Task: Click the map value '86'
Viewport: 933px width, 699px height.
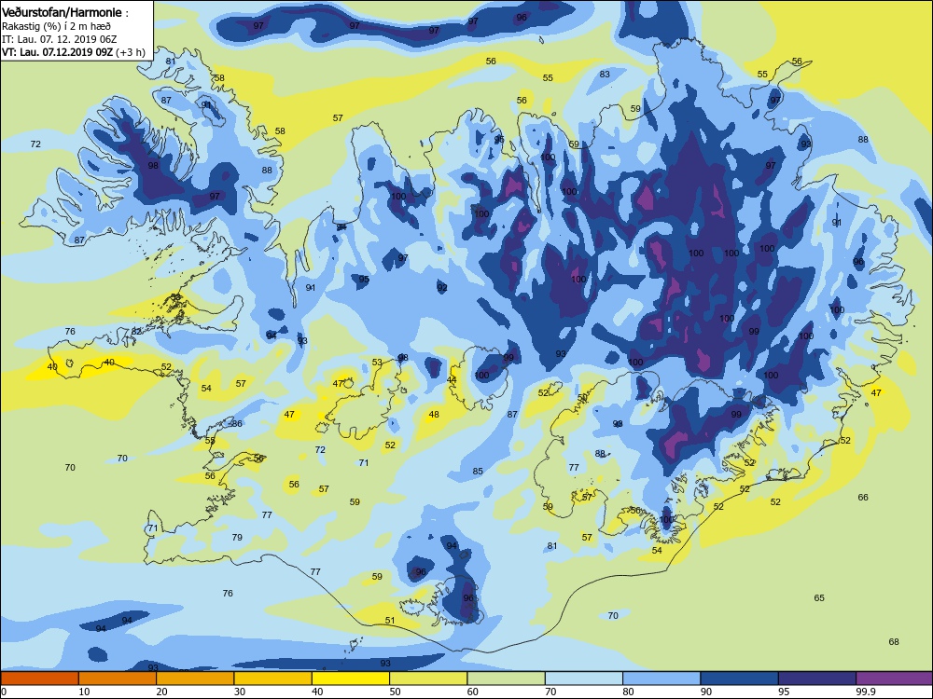Action: point(237,424)
